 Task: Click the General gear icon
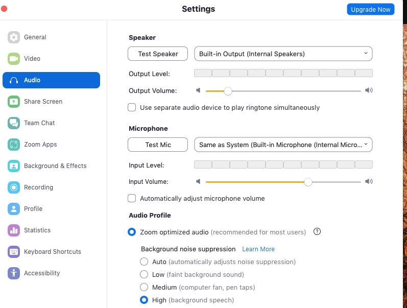14,37
